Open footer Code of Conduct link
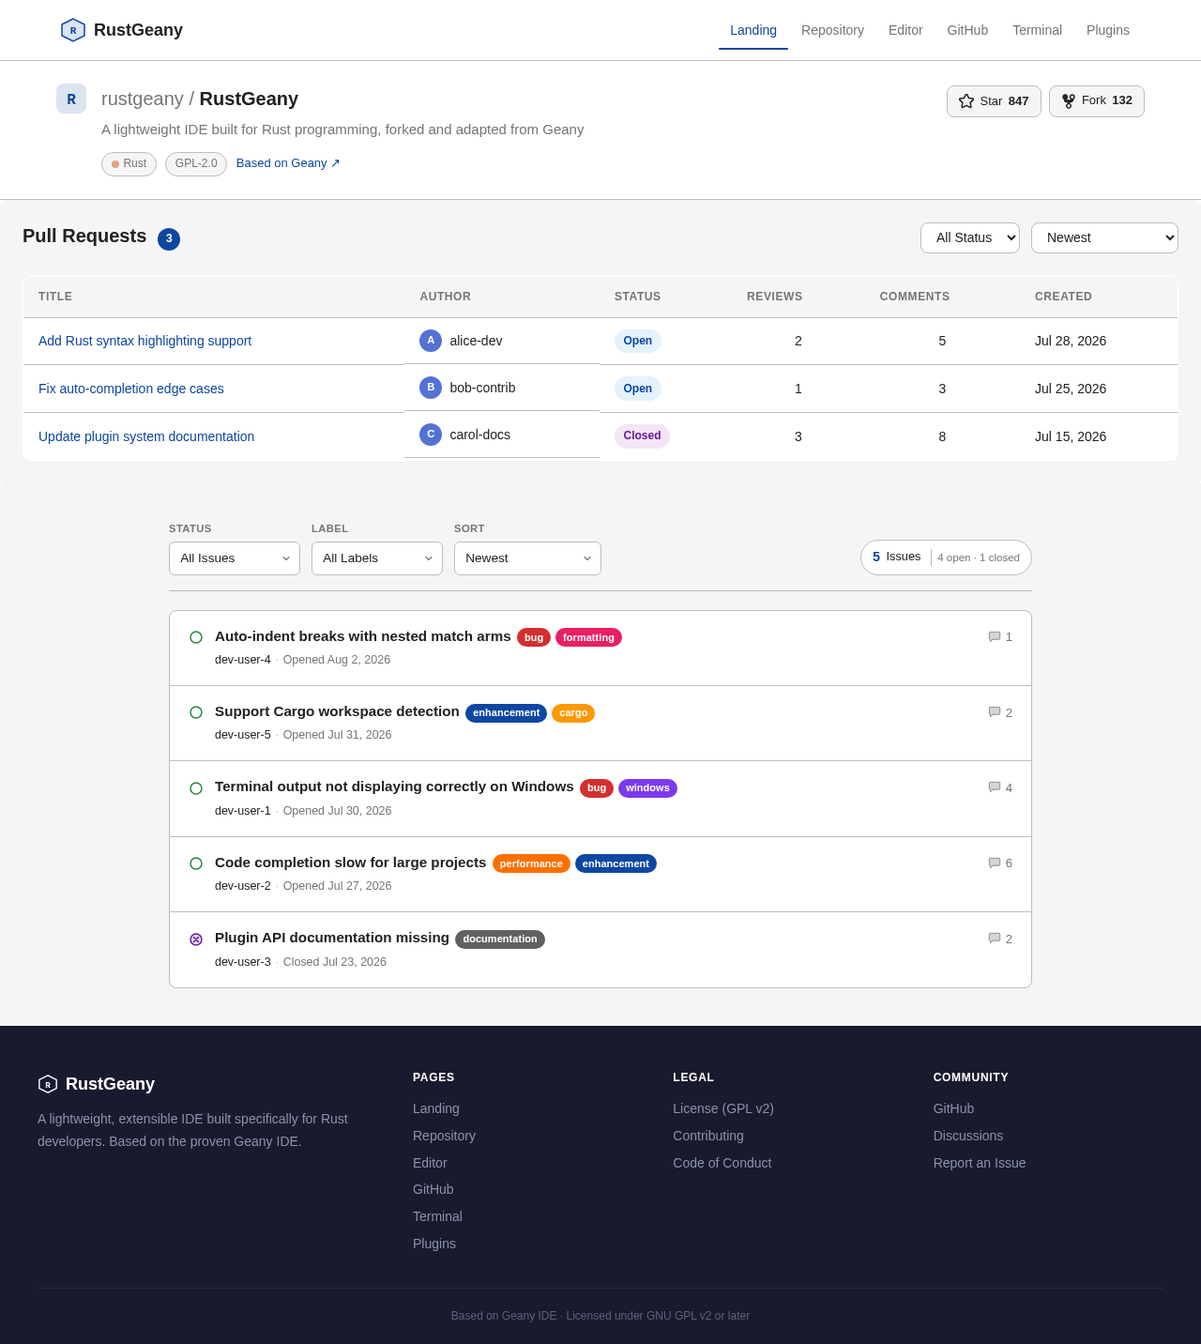 (722, 1163)
